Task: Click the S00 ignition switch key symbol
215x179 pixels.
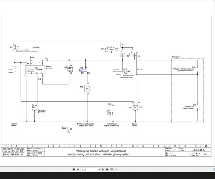Action: click(106, 50)
